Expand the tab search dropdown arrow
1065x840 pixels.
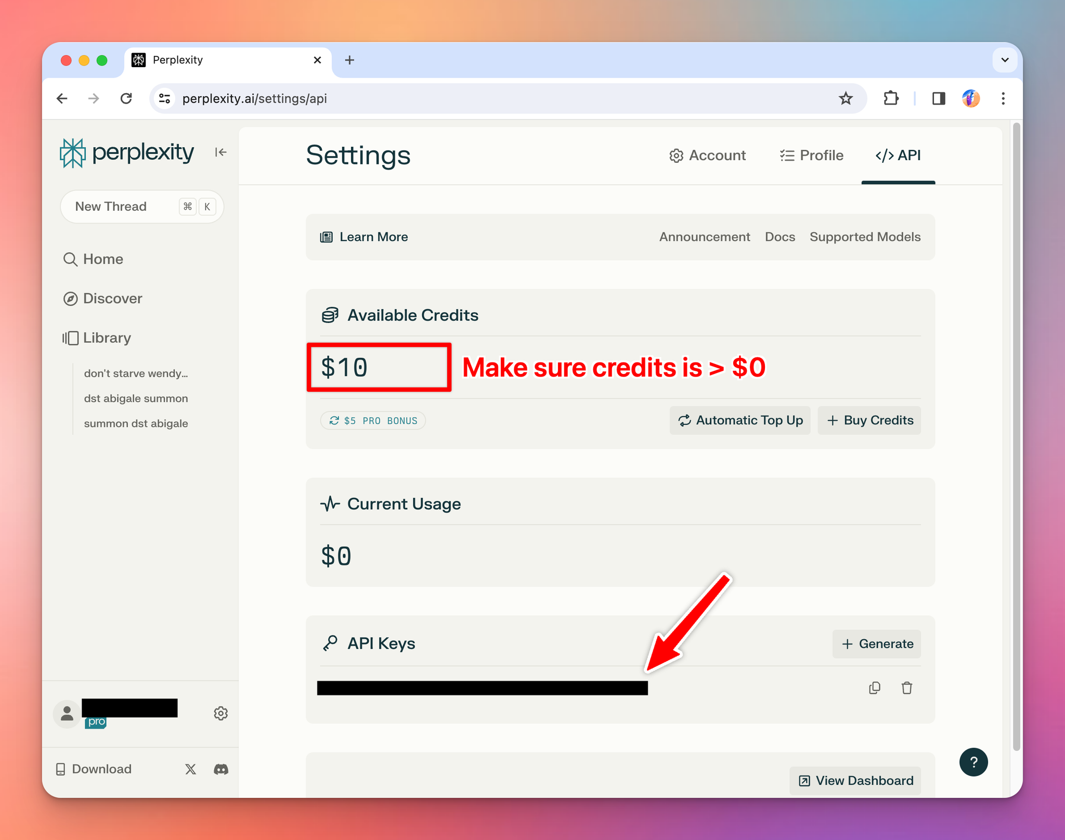[1005, 60]
